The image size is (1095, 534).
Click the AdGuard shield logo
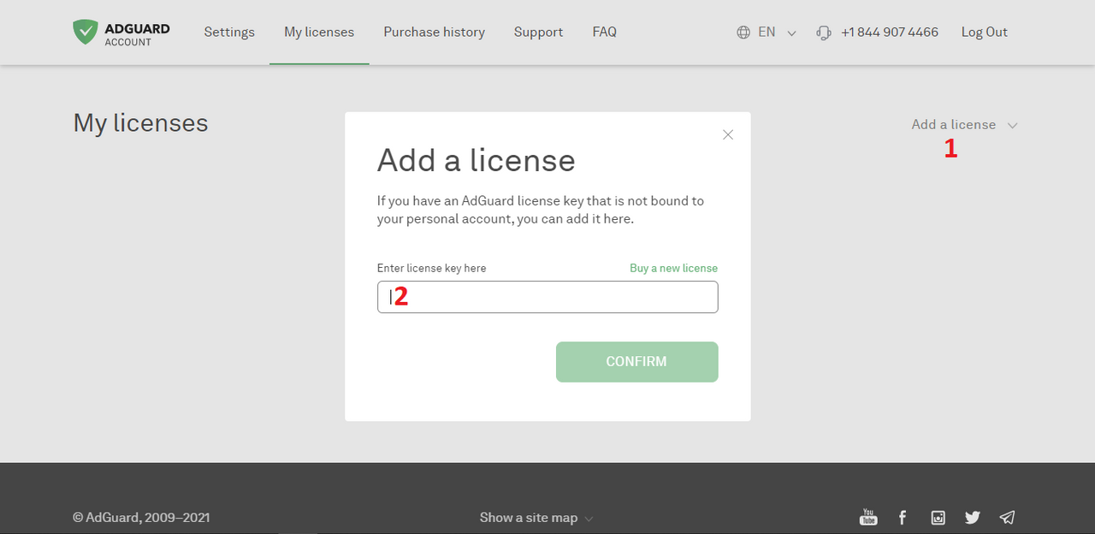[86, 32]
